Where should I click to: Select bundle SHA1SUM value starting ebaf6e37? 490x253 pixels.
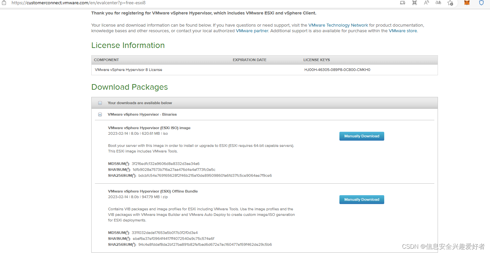pyautogui.click(x=173, y=239)
